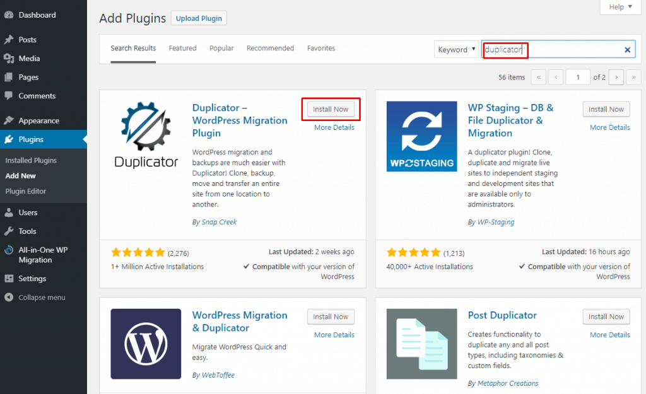Install the WordPress Migration & Duplicator plugin
This screenshot has width=646, height=394.
click(331, 316)
